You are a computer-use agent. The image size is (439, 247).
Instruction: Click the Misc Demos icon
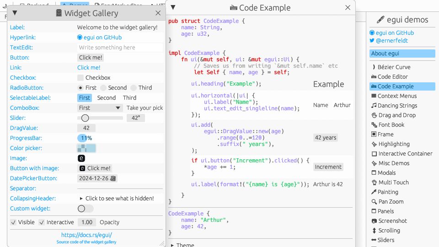click(x=374, y=163)
